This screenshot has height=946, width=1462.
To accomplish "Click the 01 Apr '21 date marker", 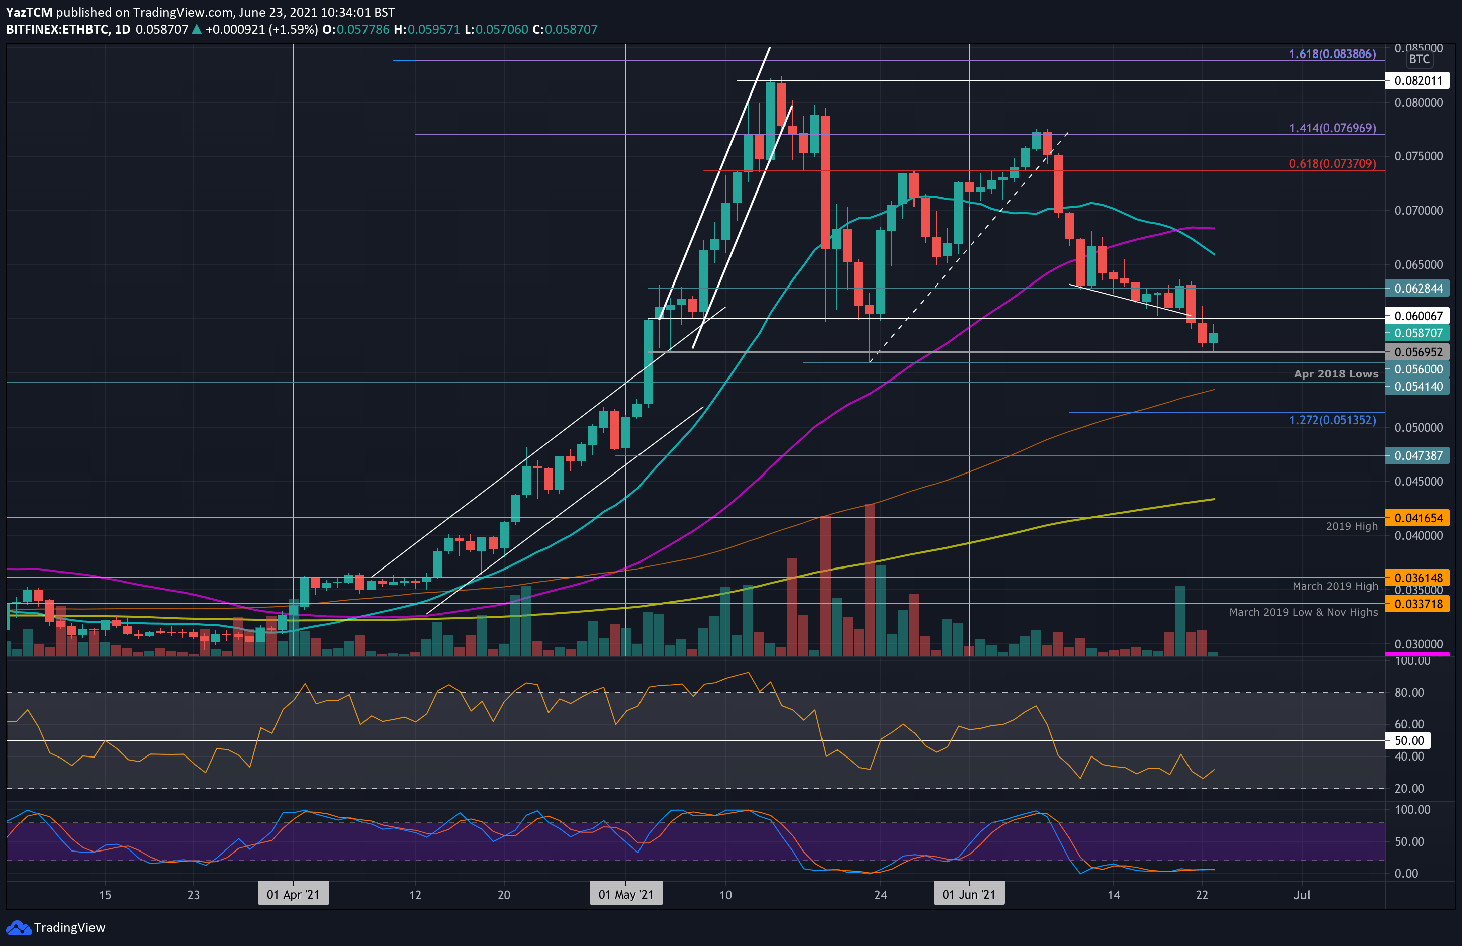I will [293, 894].
